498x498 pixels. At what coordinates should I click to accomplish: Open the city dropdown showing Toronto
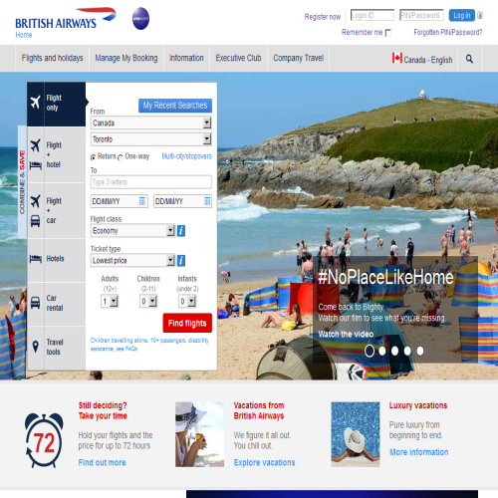(151, 139)
